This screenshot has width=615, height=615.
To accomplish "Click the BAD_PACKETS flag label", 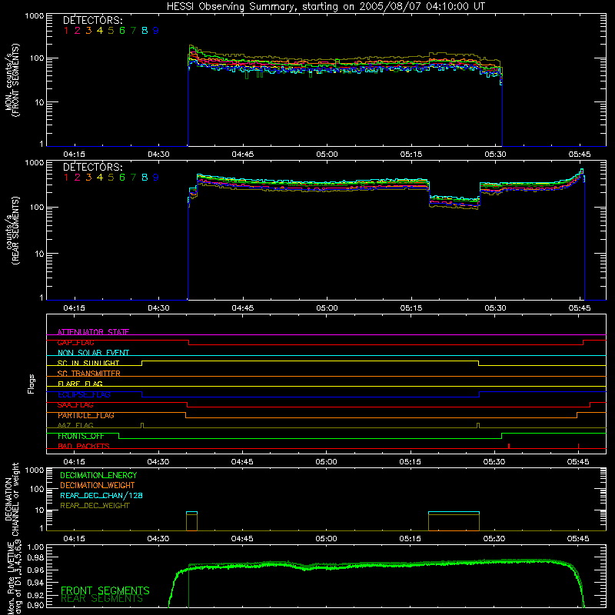I will click(84, 446).
